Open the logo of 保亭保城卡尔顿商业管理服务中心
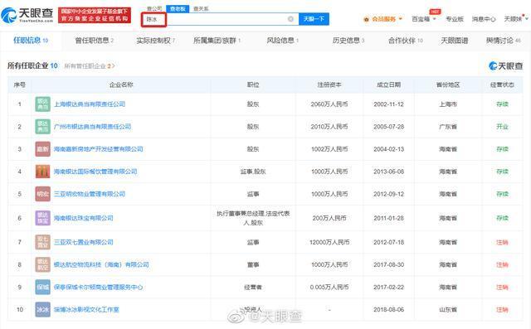 [42, 287]
